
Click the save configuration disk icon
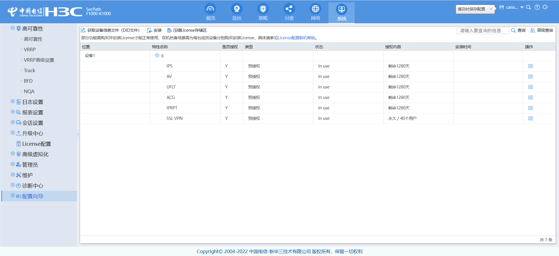502,7
